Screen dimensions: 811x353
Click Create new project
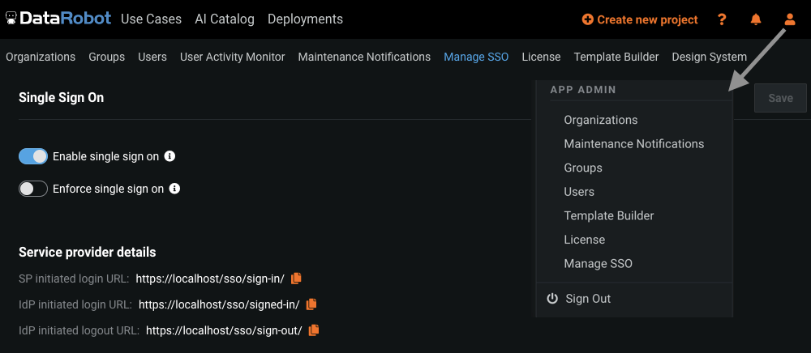click(x=640, y=19)
